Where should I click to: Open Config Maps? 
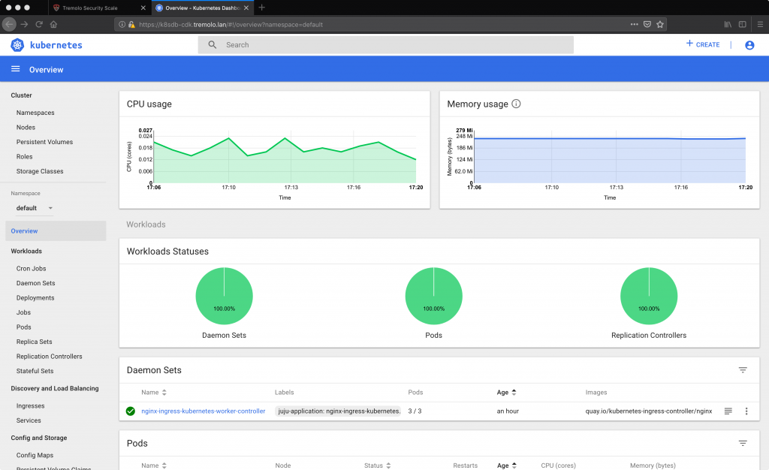pyautogui.click(x=35, y=455)
